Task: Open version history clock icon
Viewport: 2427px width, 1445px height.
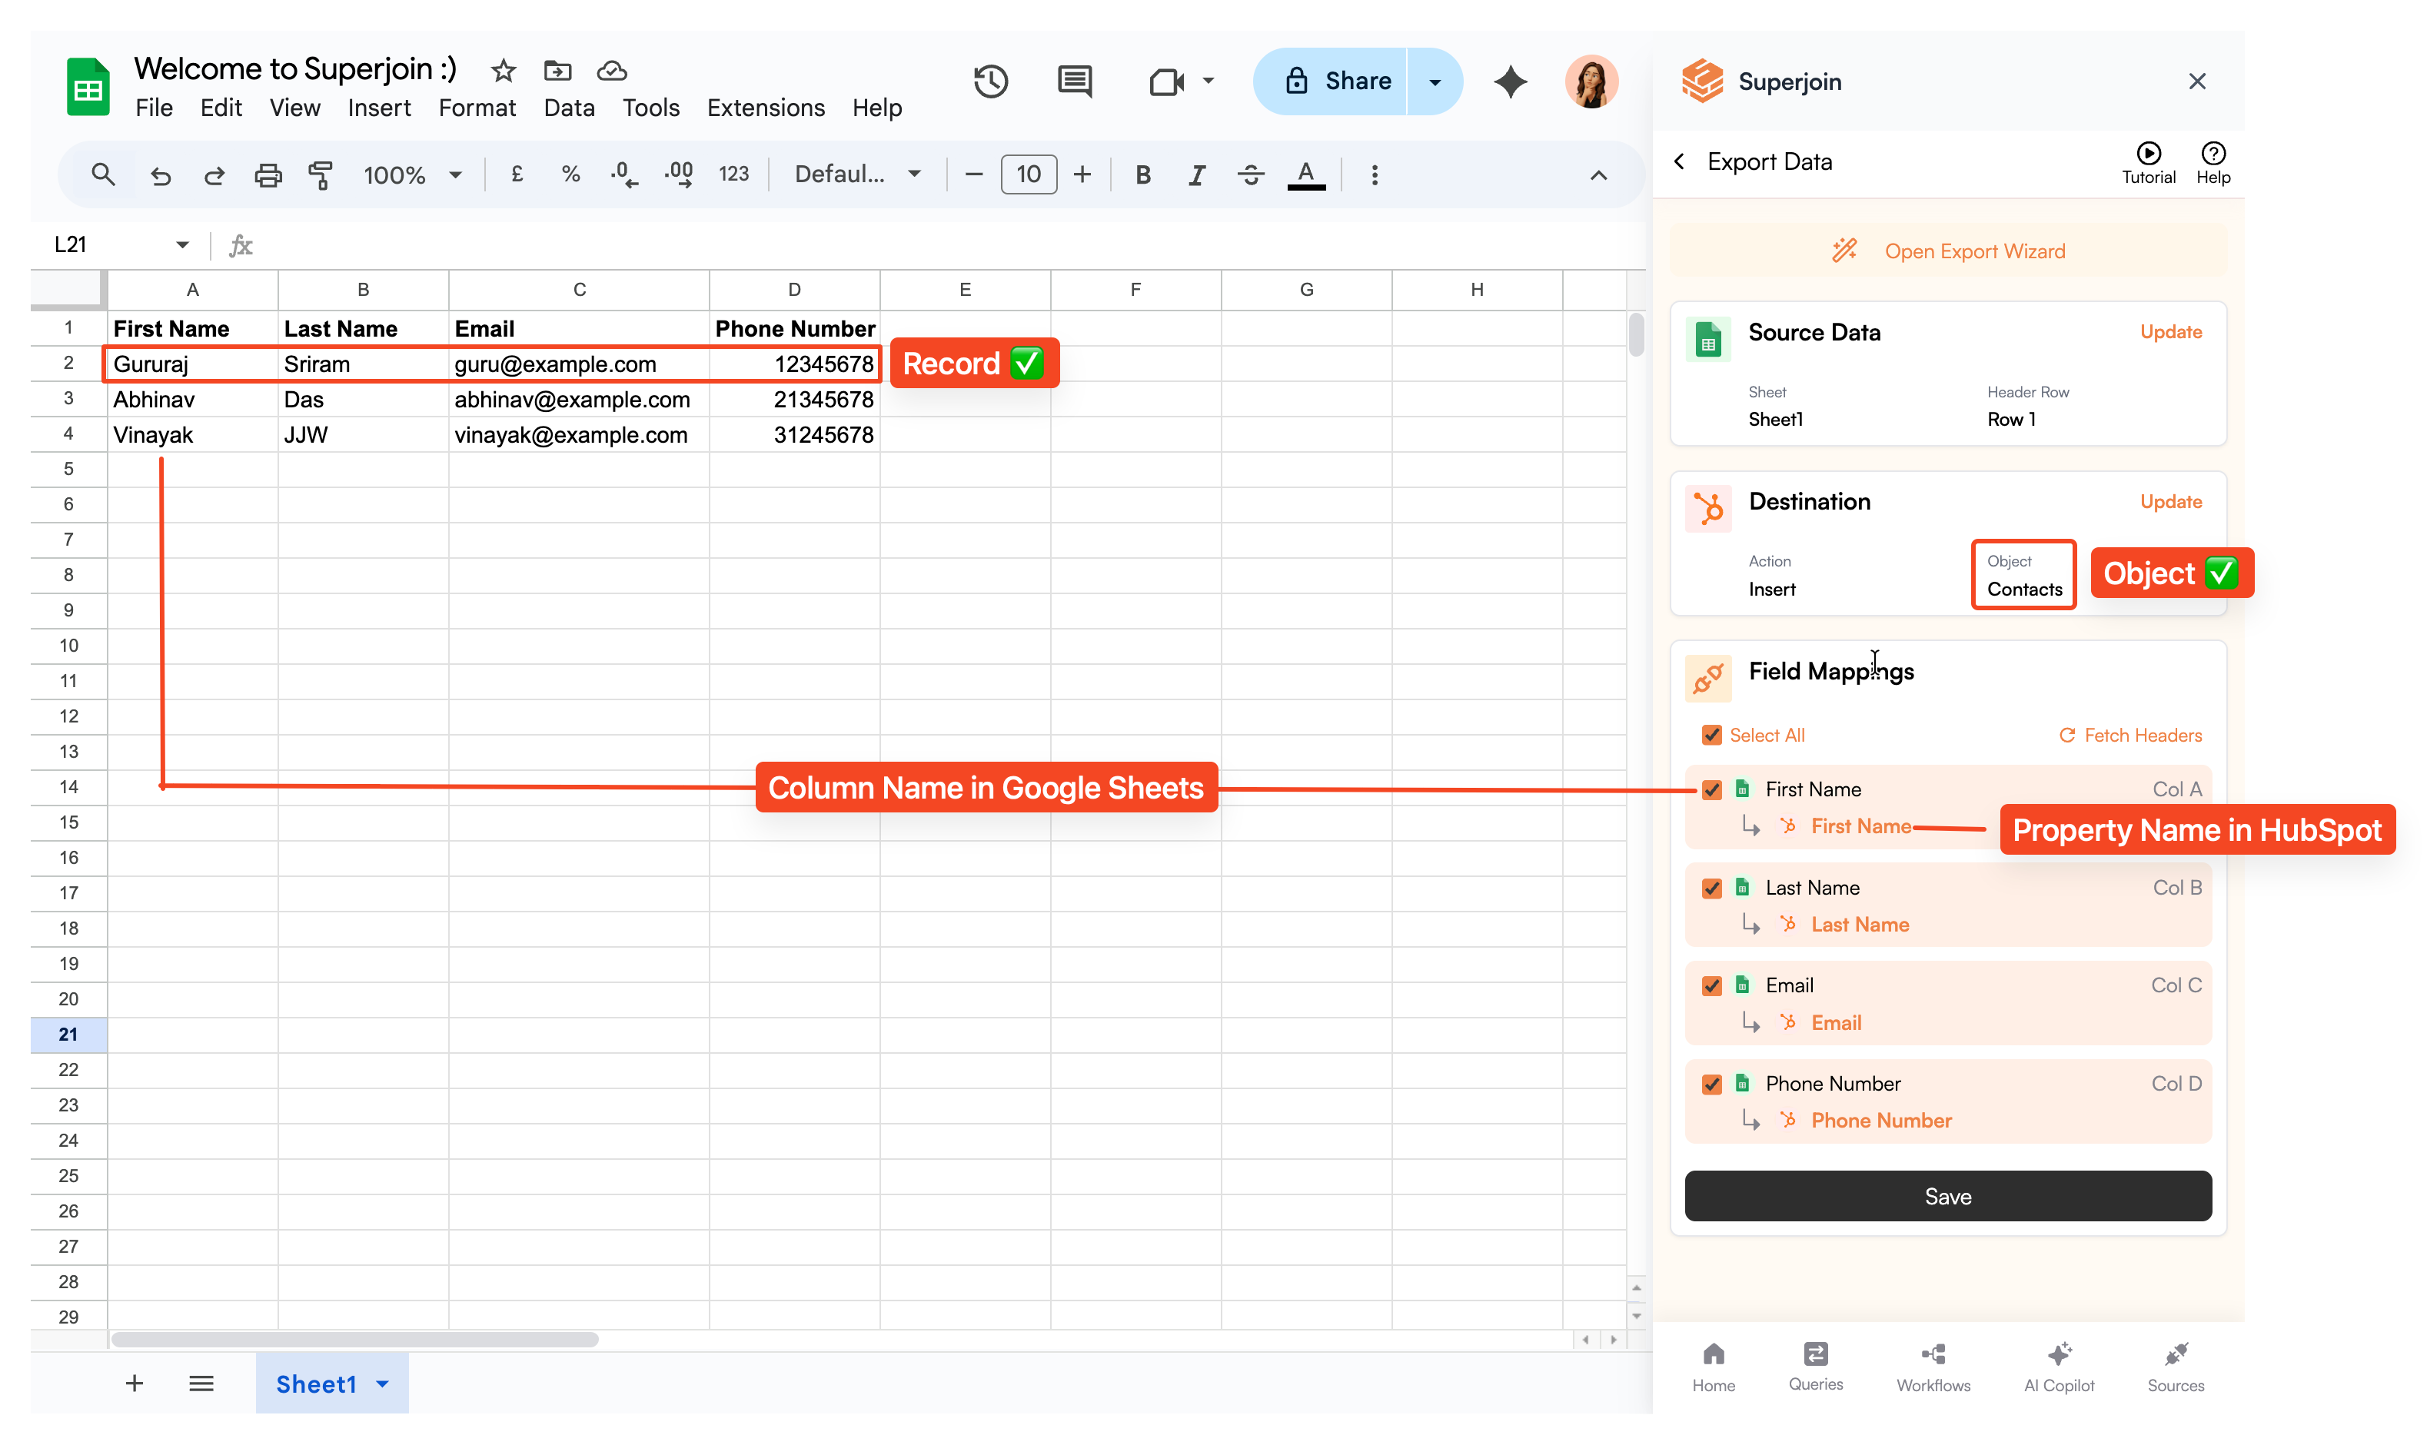Action: click(x=990, y=81)
